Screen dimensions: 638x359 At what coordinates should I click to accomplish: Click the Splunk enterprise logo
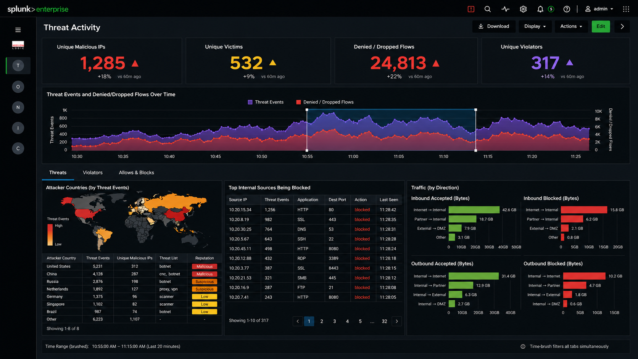pyautogui.click(x=38, y=9)
